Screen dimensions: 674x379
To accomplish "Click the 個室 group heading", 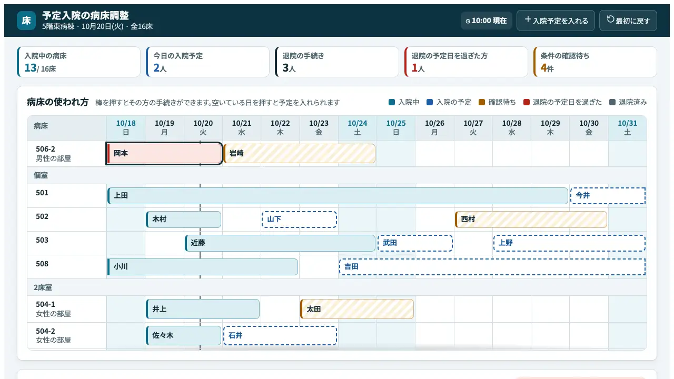I will (337, 175).
